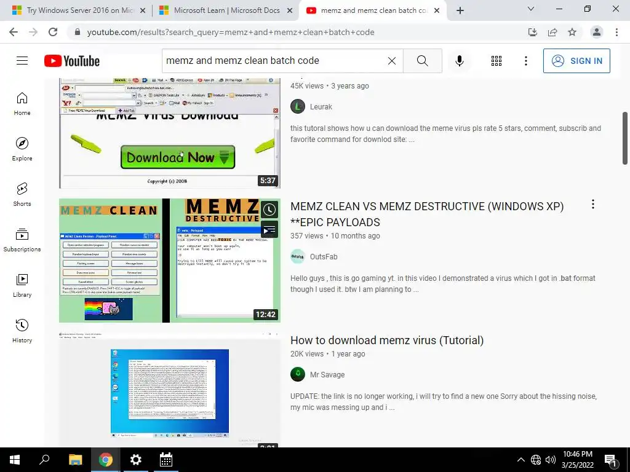630x472 pixels.
Task: Open How to download memz virus title
Action: coord(387,340)
